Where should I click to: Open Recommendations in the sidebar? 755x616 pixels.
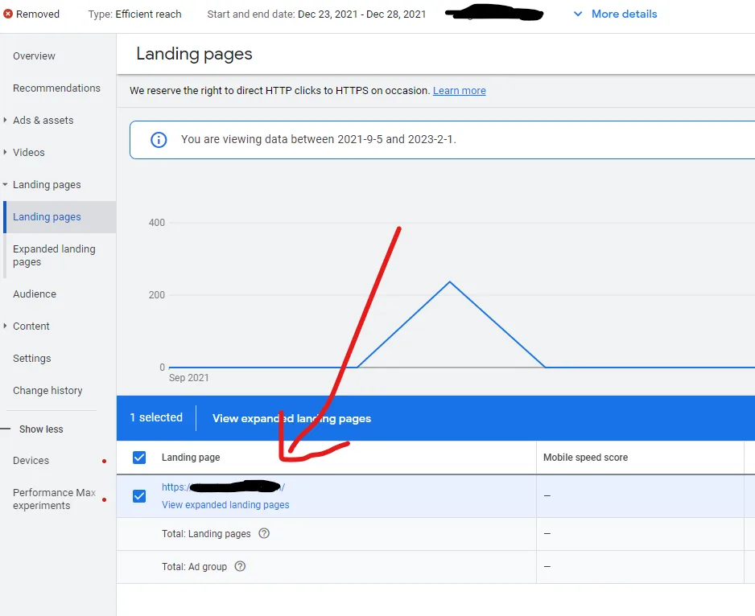[x=57, y=88]
